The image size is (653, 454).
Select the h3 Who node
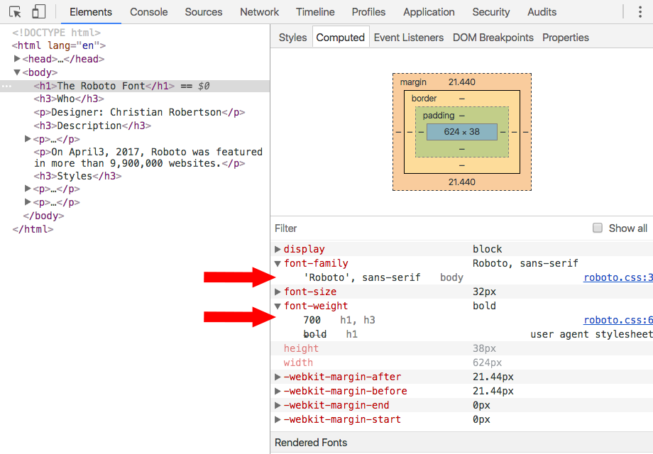point(69,99)
